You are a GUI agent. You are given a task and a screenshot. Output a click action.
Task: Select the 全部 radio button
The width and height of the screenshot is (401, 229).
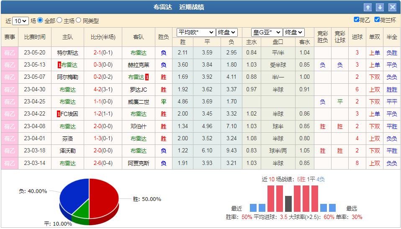40,20
